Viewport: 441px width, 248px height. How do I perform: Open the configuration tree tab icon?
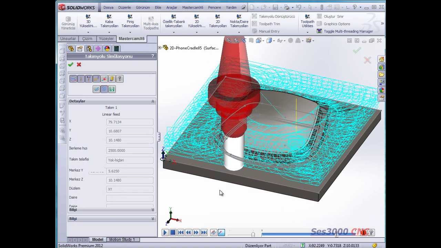click(x=89, y=49)
